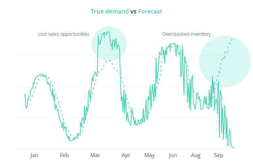253x164 pixels.
Task: Select the Feb label on the x-axis
Action: click(64, 155)
